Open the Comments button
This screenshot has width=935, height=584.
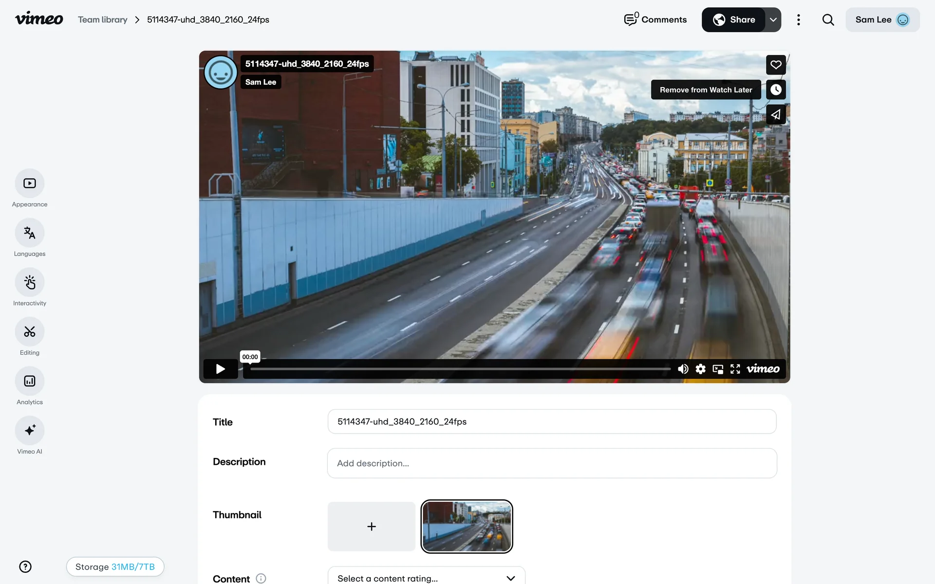(655, 20)
